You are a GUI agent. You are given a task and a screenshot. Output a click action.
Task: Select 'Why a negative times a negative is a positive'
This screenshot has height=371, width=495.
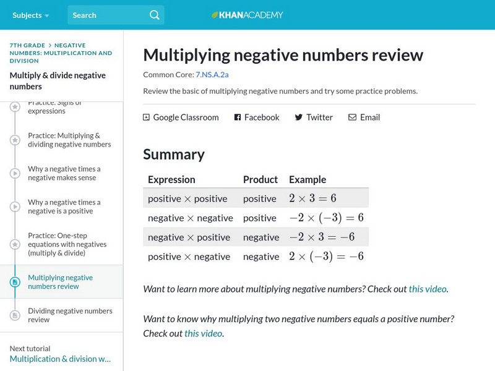pos(64,207)
